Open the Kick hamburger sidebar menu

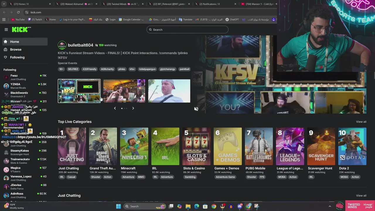pos(6,30)
